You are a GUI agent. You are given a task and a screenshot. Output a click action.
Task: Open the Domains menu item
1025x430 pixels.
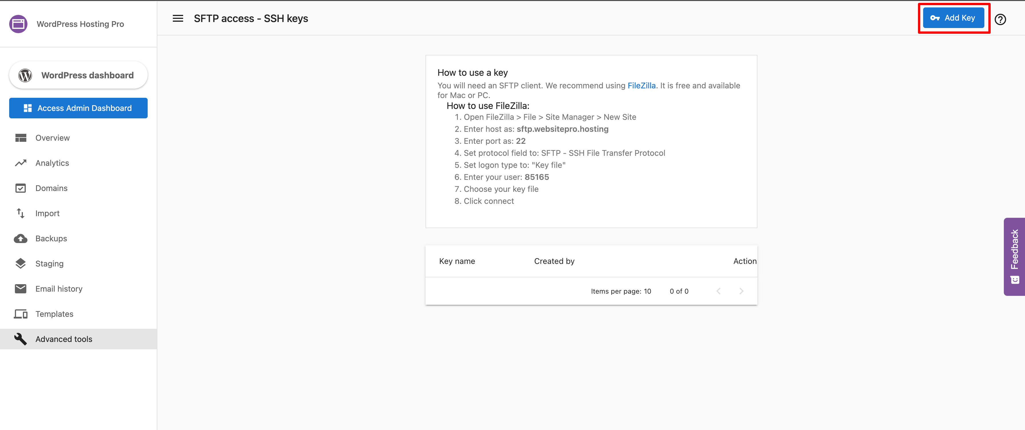point(51,188)
